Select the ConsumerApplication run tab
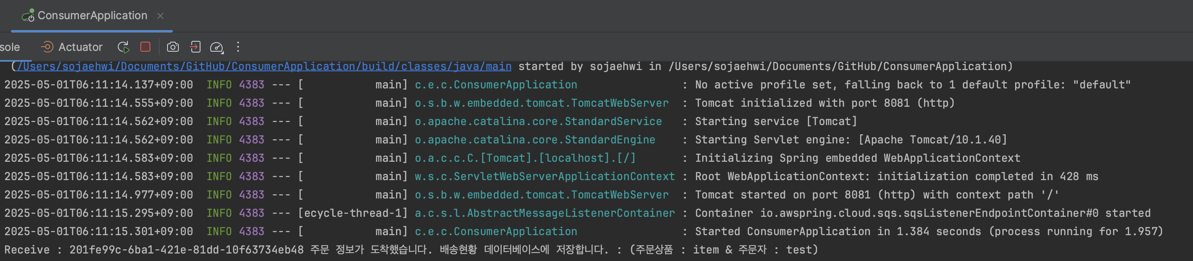Screen dimensions: 1193x261 point(92,16)
